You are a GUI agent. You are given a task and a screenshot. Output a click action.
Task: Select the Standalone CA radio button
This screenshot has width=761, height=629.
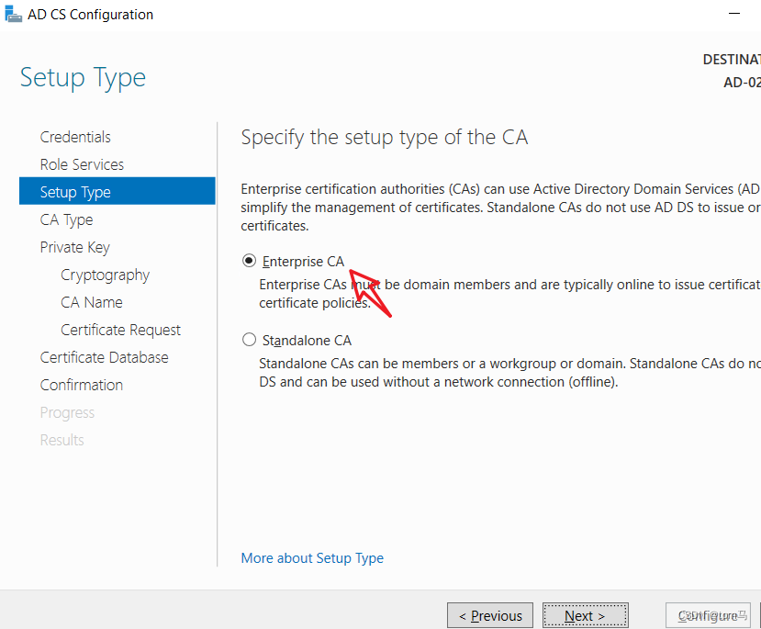(x=249, y=340)
